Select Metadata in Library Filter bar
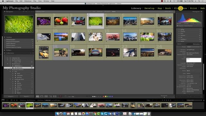 click(x=107, y=12)
